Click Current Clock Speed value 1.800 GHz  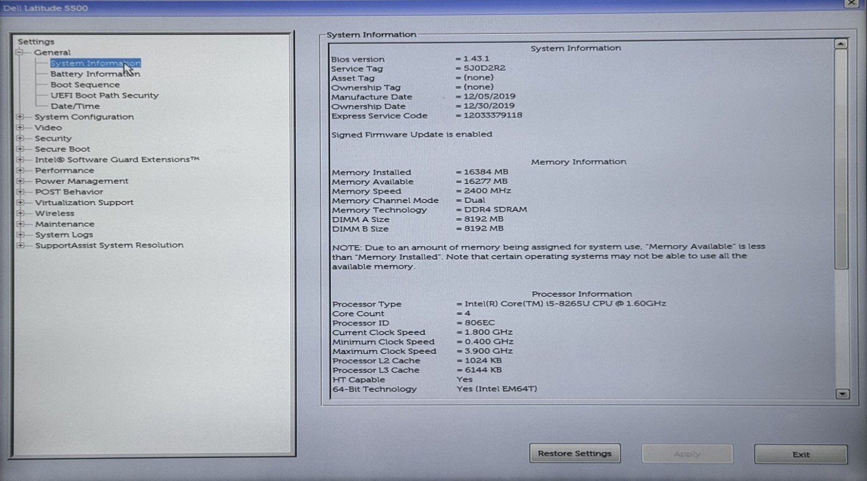pos(489,332)
